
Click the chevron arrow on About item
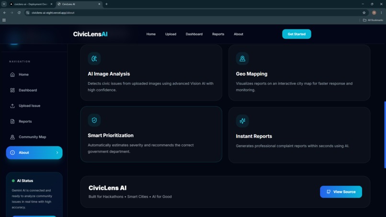[57, 153]
